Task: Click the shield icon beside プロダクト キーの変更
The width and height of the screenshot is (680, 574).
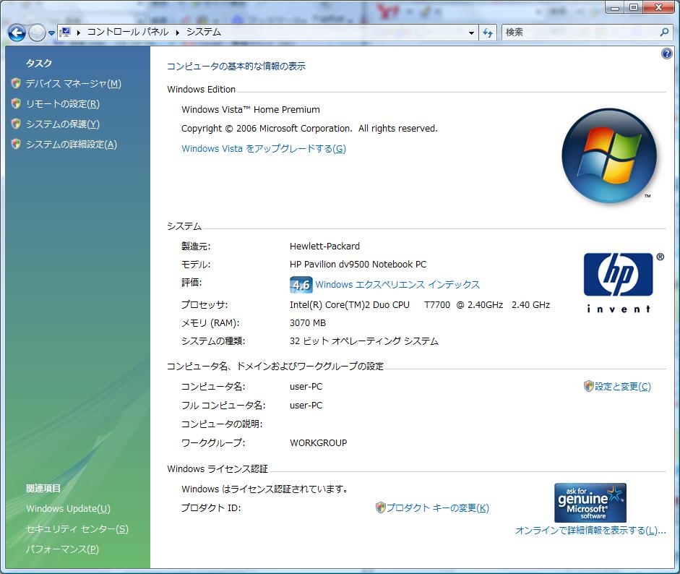Action: [x=380, y=507]
